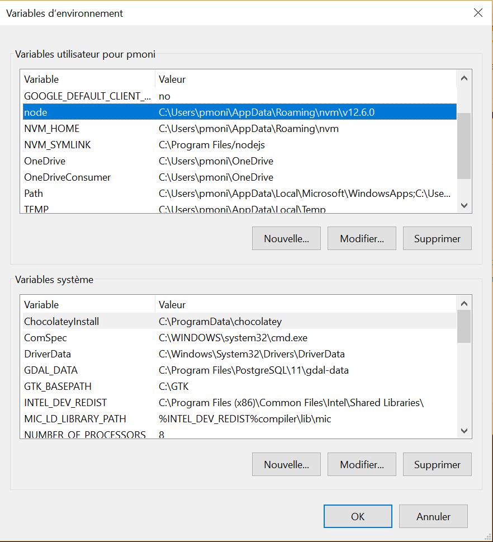Click up arrow of system variables scrollbar
This screenshot has width=493, height=542.
[x=464, y=304]
